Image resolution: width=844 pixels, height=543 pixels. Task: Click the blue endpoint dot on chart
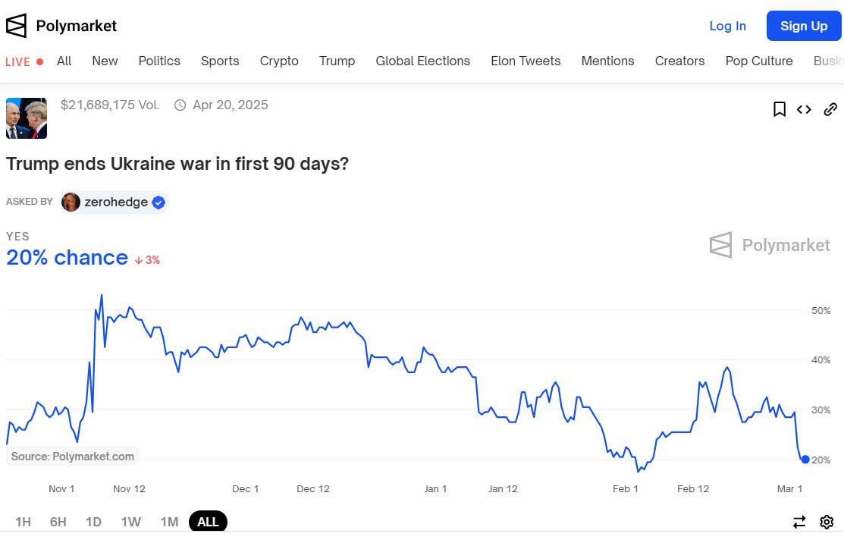pos(805,460)
